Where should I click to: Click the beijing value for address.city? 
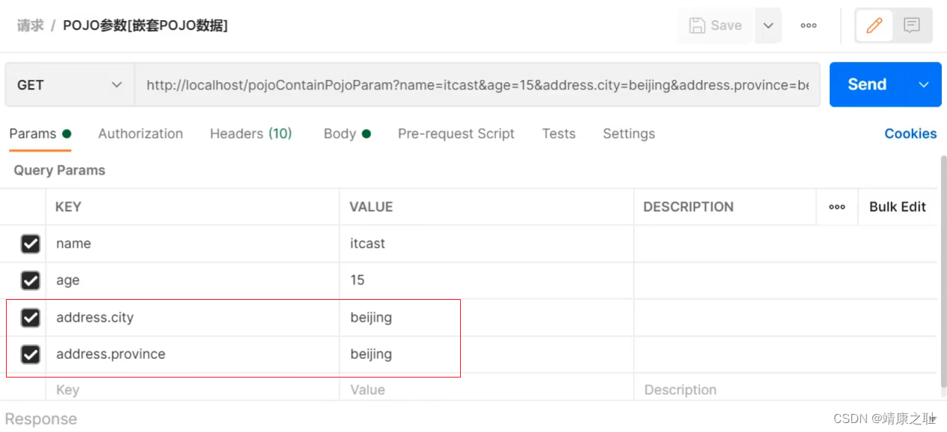[487, 318]
